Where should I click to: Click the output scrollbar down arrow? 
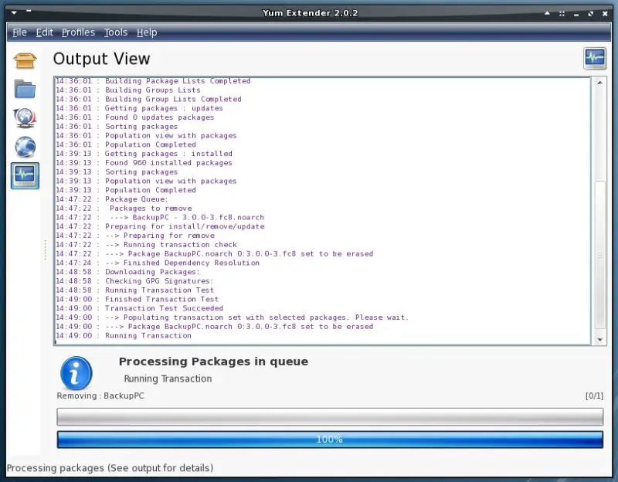599,339
